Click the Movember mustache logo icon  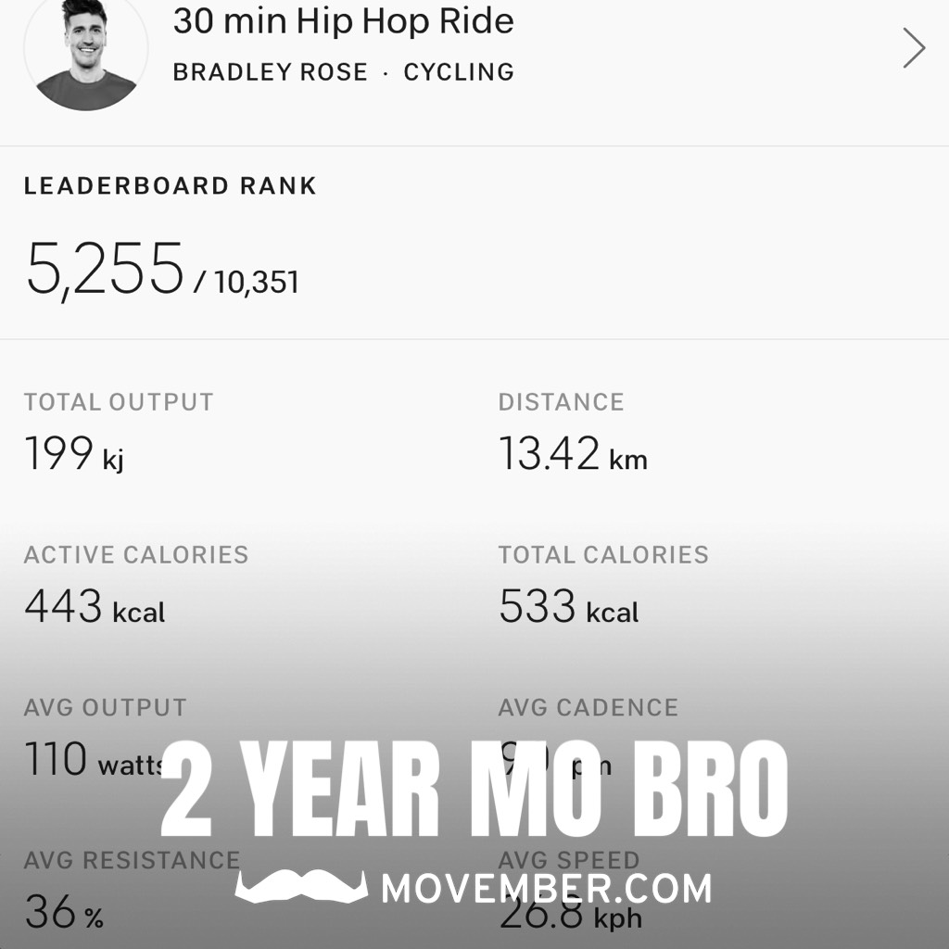click(x=301, y=887)
